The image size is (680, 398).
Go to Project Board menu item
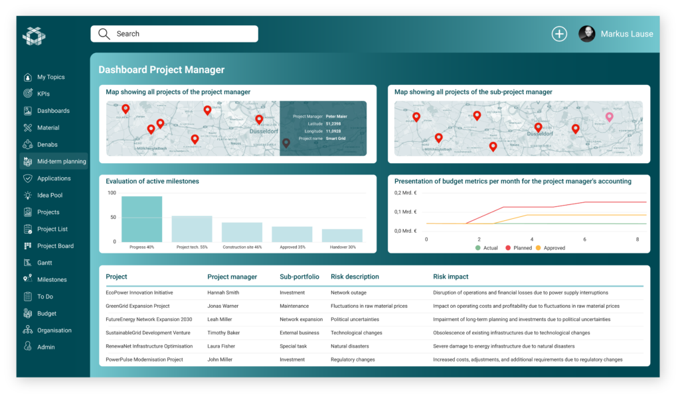[55, 246]
